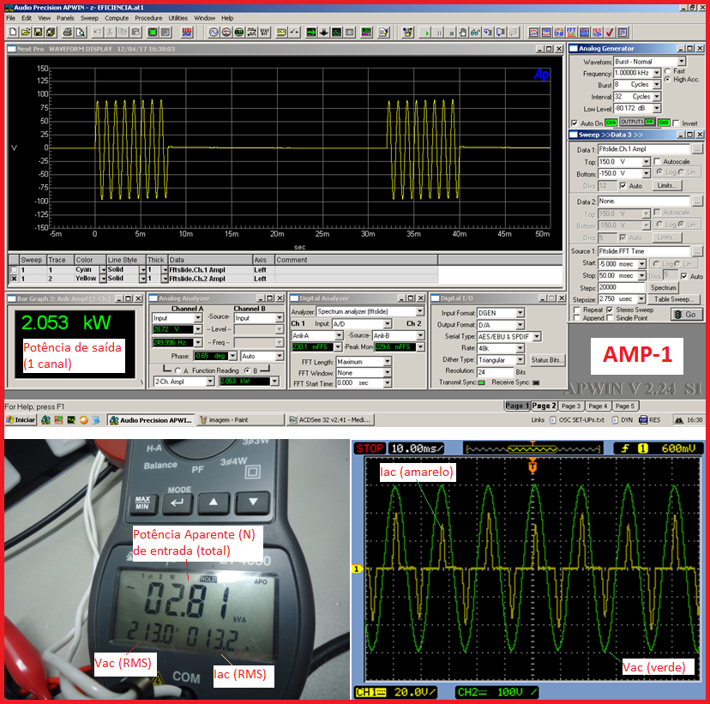Open the Frequency units dropdown
This screenshot has height=704, width=710.
[x=658, y=74]
